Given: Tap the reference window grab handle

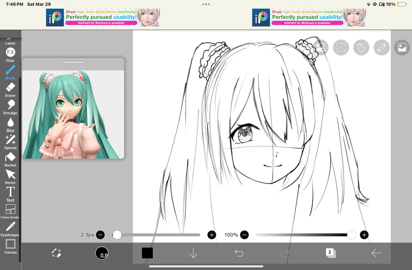Looking at the screenshot, I should [73, 62].
